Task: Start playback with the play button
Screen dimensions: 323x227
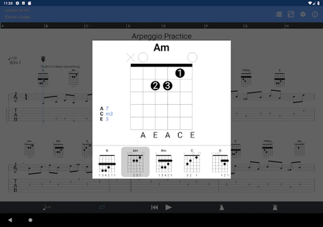Action: click(168, 207)
